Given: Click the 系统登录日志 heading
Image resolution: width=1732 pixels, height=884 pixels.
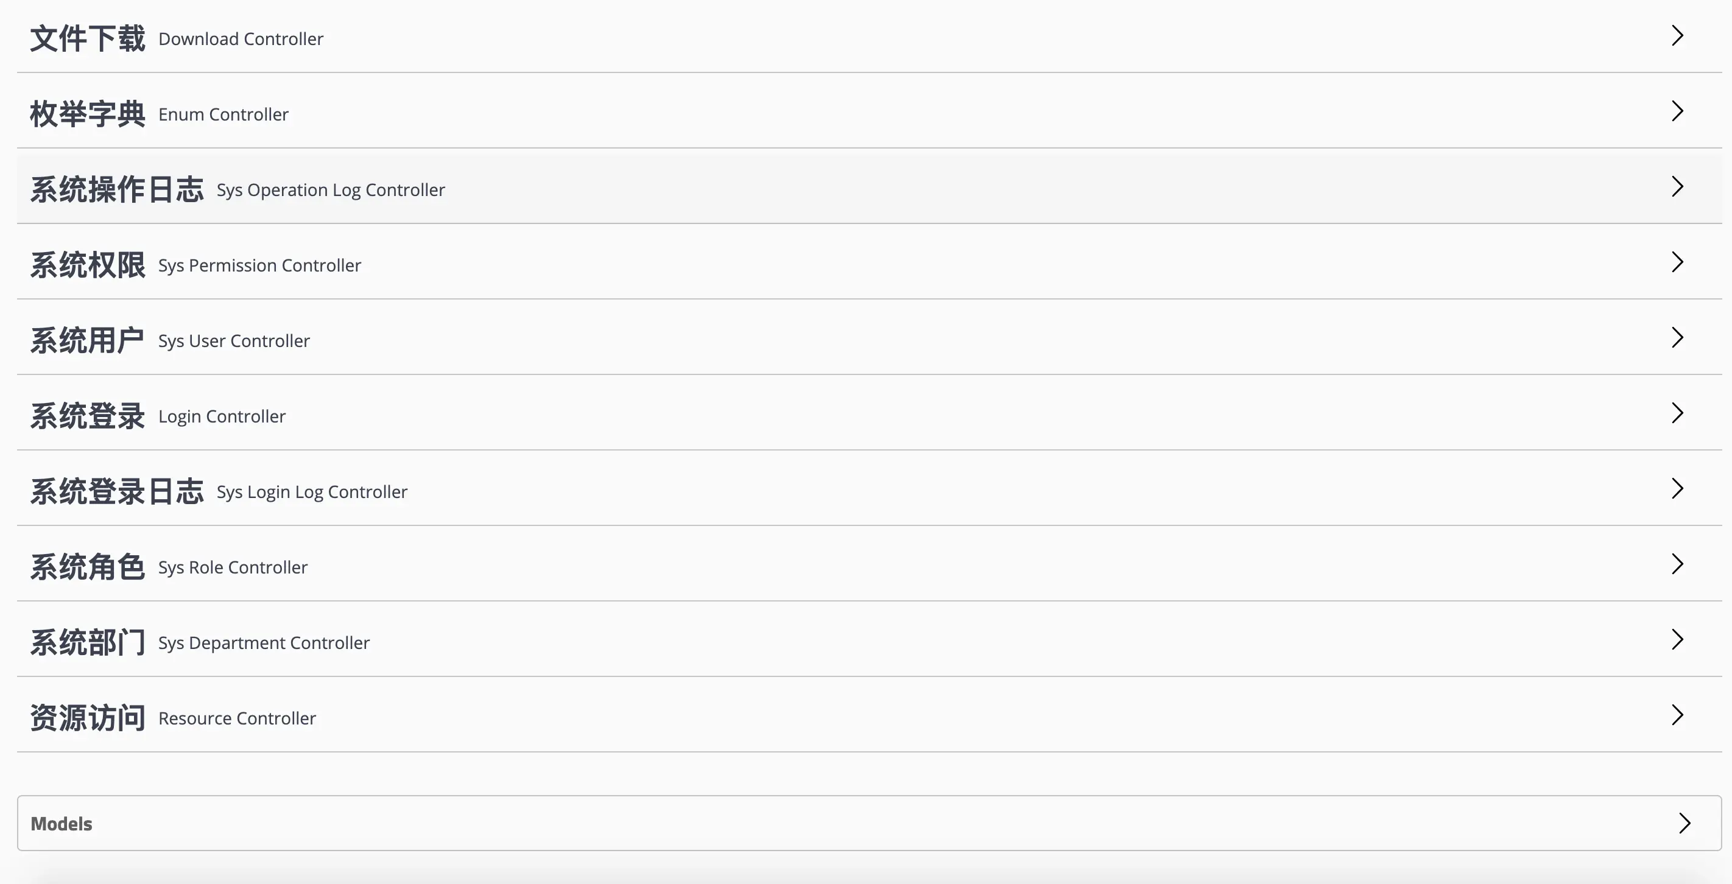Looking at the screenshot, I should (x=118, y=490).
